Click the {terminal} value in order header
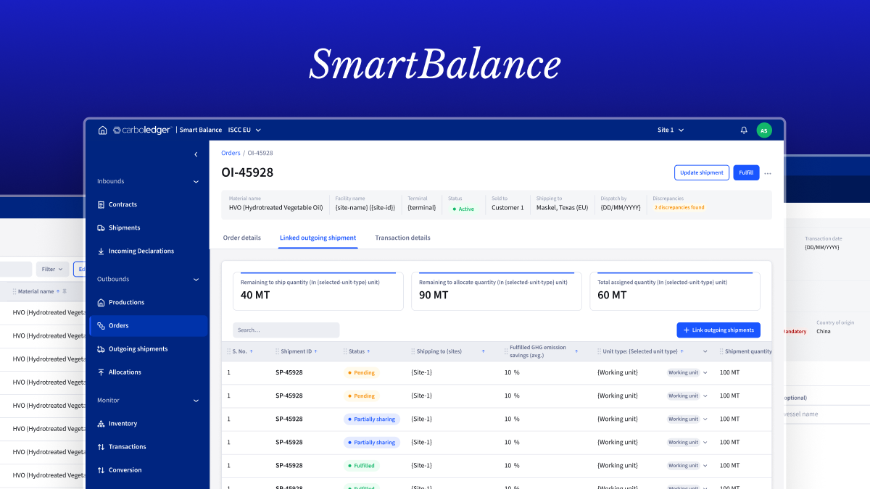The height and width of the screenshot is (489, 870). point(422,208)
